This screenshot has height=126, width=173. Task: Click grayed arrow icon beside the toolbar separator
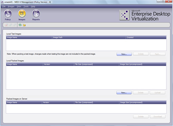(x=15, y=25)
